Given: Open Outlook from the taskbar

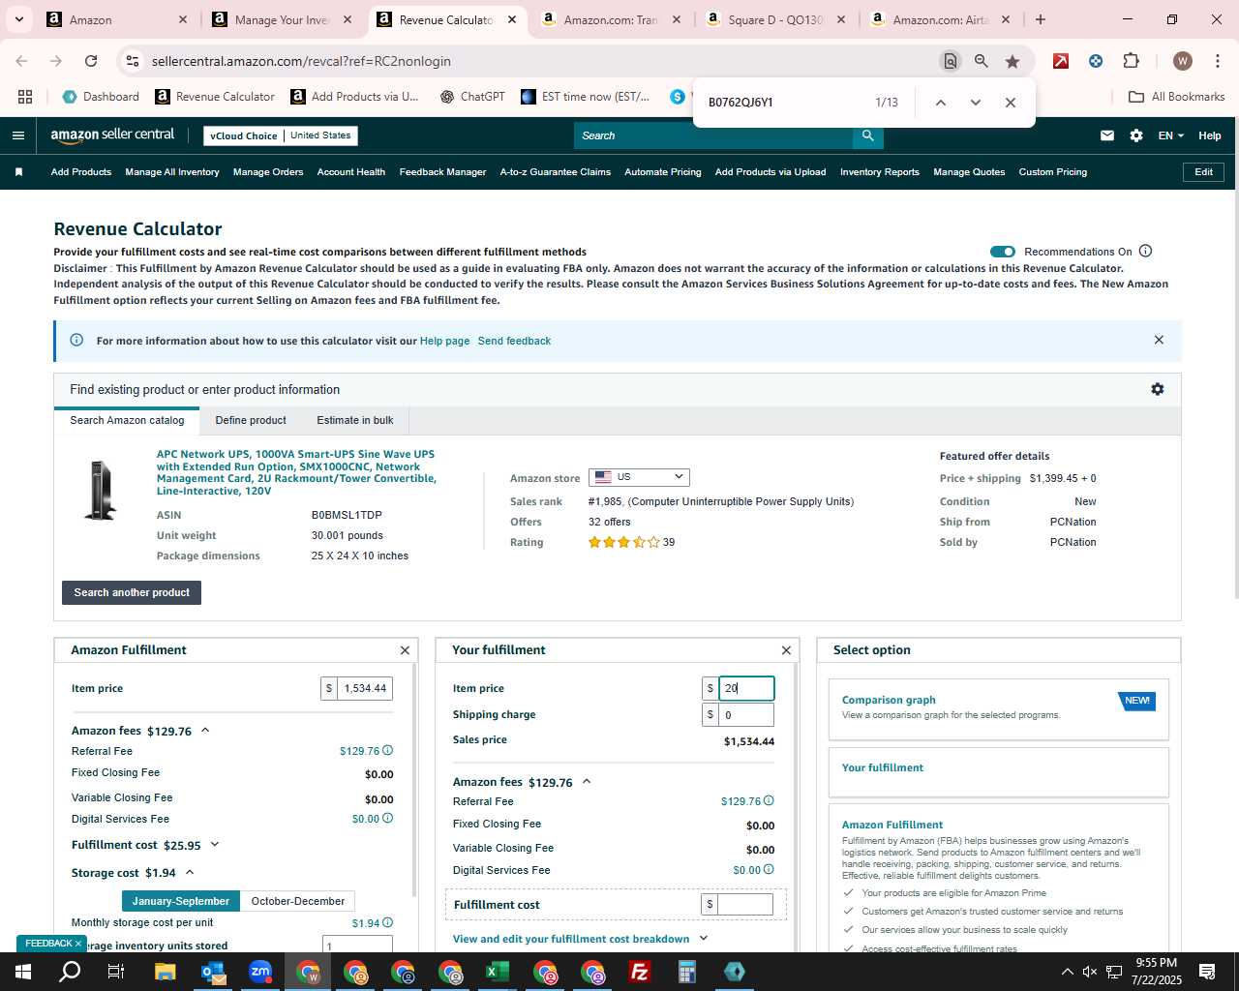Looking at the screenshot, I should point(212,972).
